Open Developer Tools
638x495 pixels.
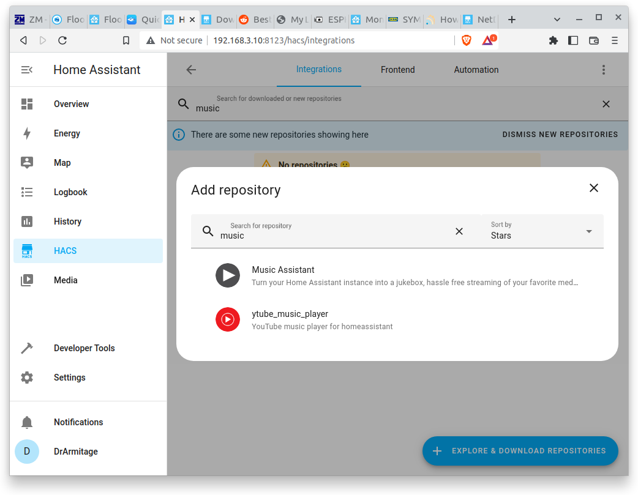click(x=88, y=348)
